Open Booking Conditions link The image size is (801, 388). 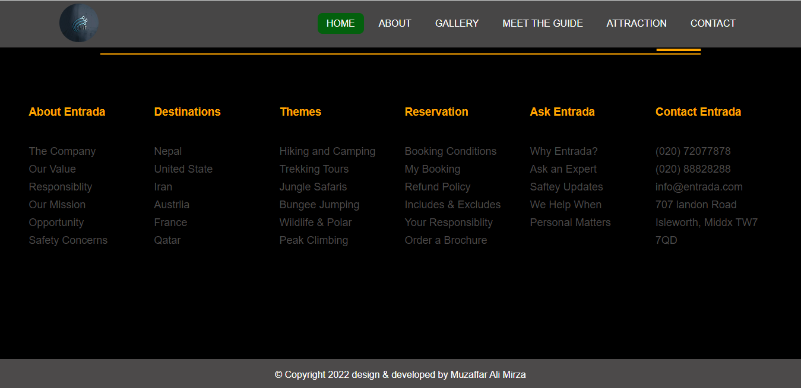[450, 151]
